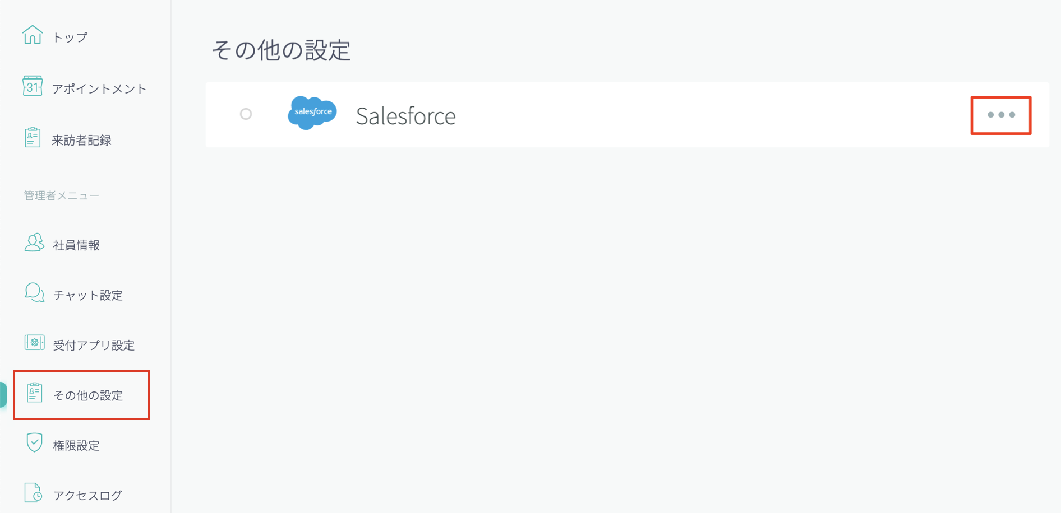Click the Salesforce cloud logo

[312, 113]
